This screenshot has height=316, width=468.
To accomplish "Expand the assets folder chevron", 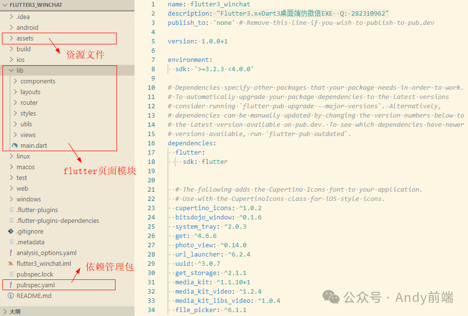I will [x=11, y=38].
